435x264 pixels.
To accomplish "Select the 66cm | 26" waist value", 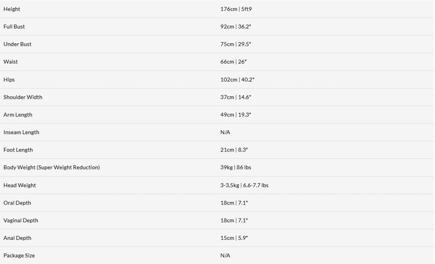I will point(233,62).
